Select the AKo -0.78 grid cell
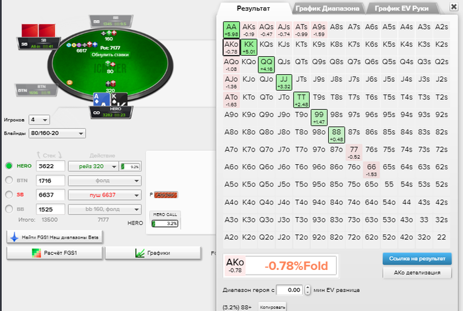Viewport: 463px width, 311px height. 232,47
